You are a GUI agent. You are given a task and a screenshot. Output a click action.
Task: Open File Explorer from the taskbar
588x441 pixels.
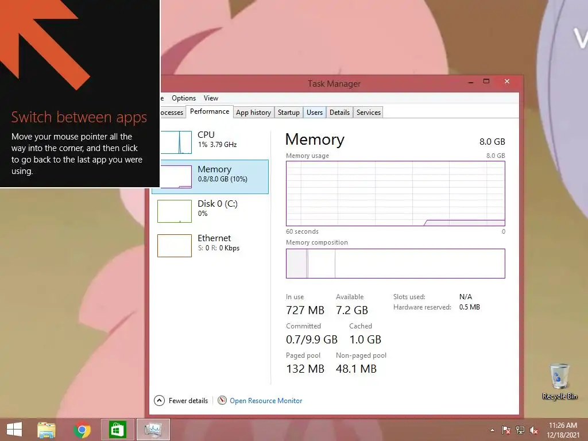tap(47, 430)
